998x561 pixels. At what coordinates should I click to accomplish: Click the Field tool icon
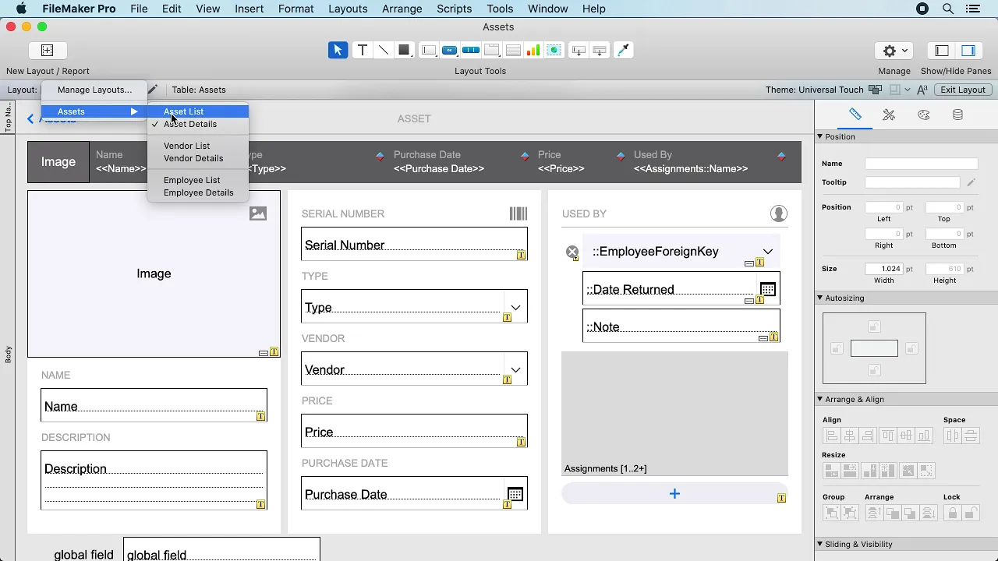pyautogui.click(x=579, y=50)
